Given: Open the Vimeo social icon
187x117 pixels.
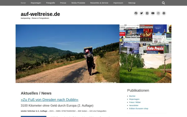Looking at the screenshot, I should (x=147, y=13).
